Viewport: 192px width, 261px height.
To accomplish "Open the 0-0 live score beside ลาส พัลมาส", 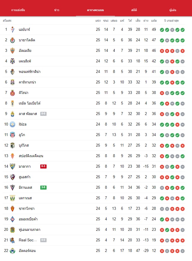I will (43, 114).
